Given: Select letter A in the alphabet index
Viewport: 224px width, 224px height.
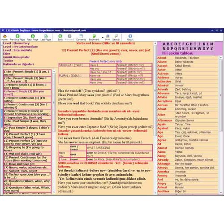Looking at the screenshot, I should click(x=164, y=44).
